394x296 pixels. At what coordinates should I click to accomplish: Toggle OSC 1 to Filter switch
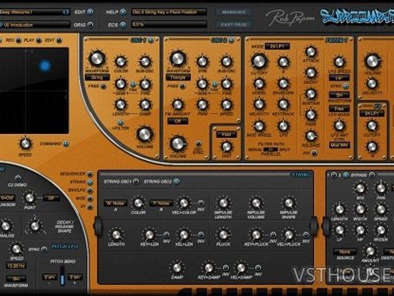coord(120,122)
